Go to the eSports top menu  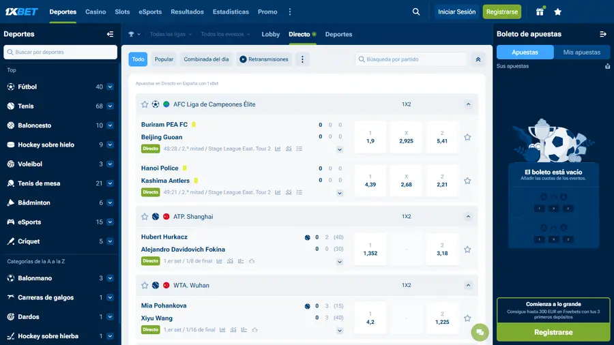coord(150,12)
